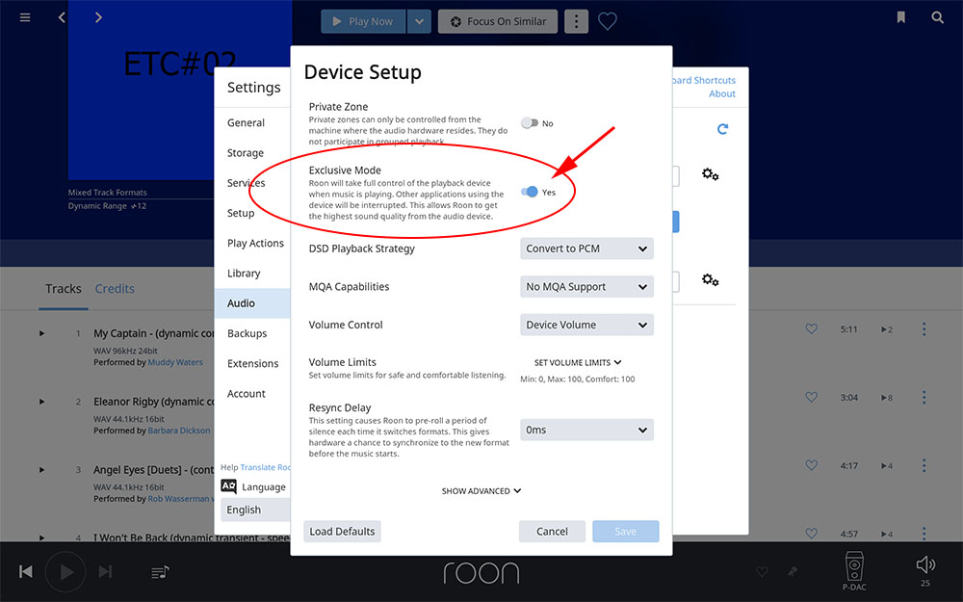Heart the My Captain track
Screen dimensions: 963x602
point(811,329)
